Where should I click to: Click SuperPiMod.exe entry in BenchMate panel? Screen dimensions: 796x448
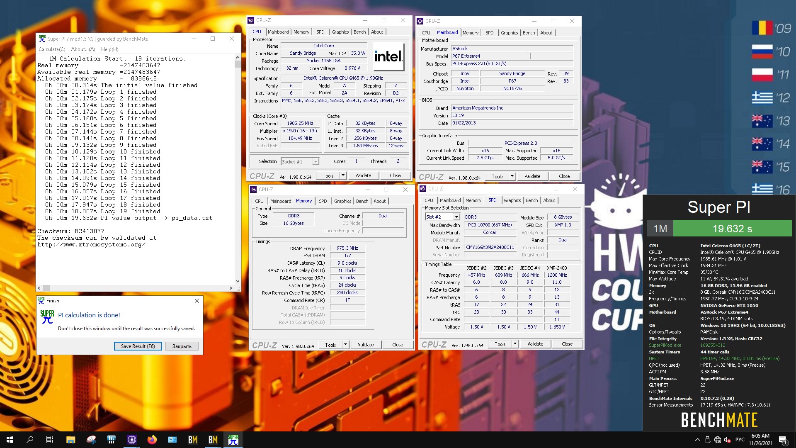(665, 345)
